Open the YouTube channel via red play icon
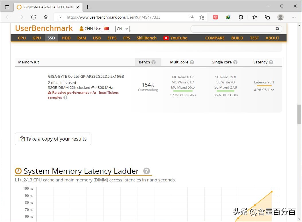302x222 pixels. [166, 38]
